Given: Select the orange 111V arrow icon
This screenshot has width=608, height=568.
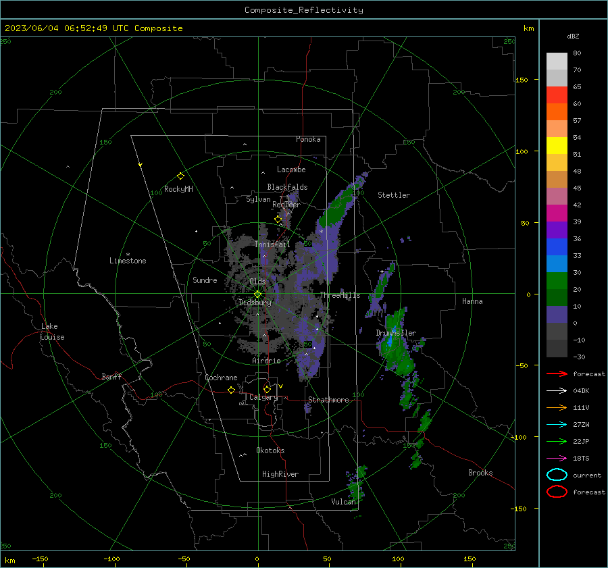Looking at the screenshot, I should 557,407.
